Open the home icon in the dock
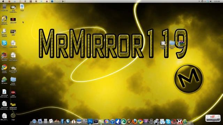 tap(74, 121)
